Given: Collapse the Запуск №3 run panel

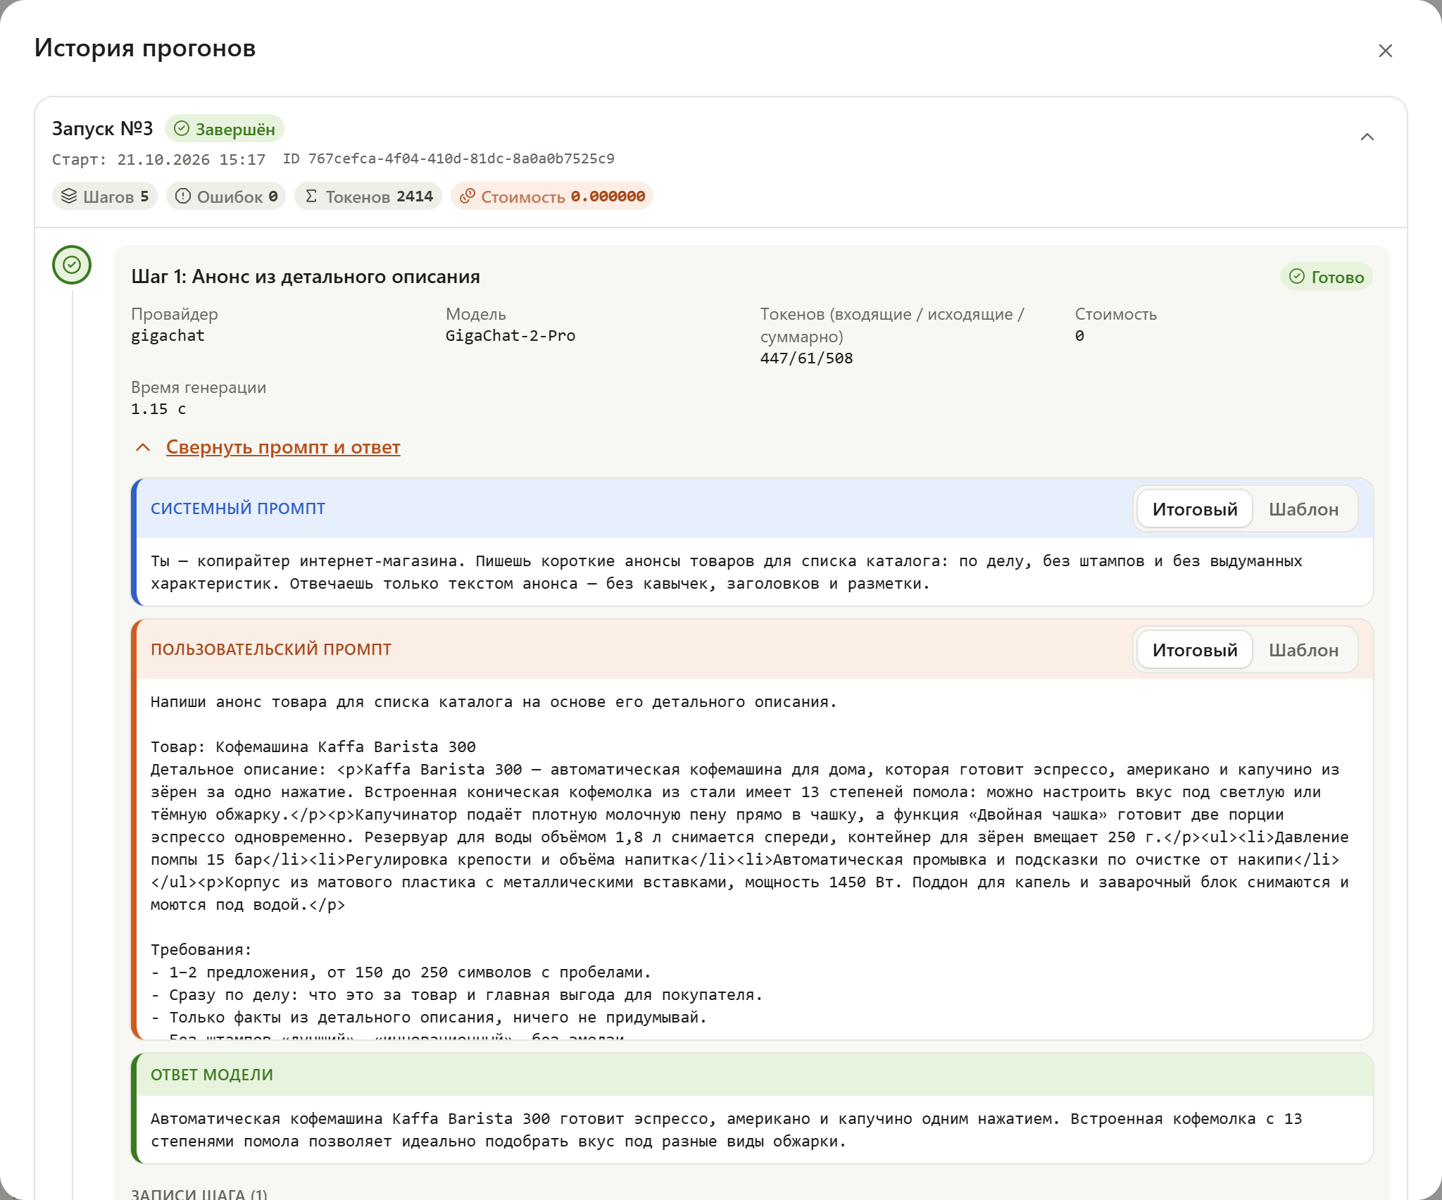Looking at the screenshot, I should pos(1367,137).
